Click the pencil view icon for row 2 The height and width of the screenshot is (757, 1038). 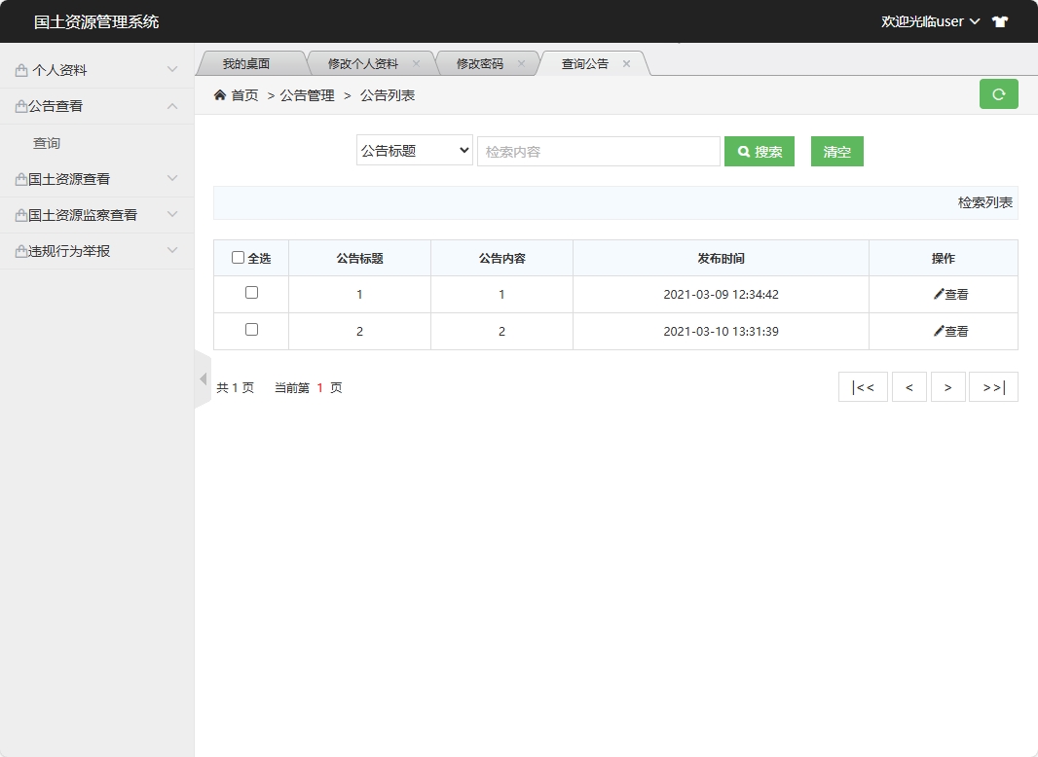coord(939,331)
